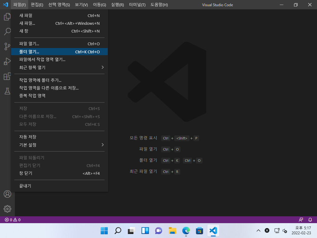Screen dimensions: 317x238
Task: Click the network tray icon
Action: 277,231
